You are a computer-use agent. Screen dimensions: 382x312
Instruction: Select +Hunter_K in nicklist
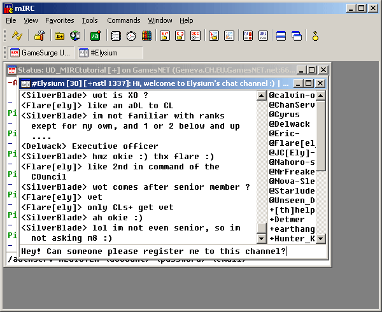[292, 238]
